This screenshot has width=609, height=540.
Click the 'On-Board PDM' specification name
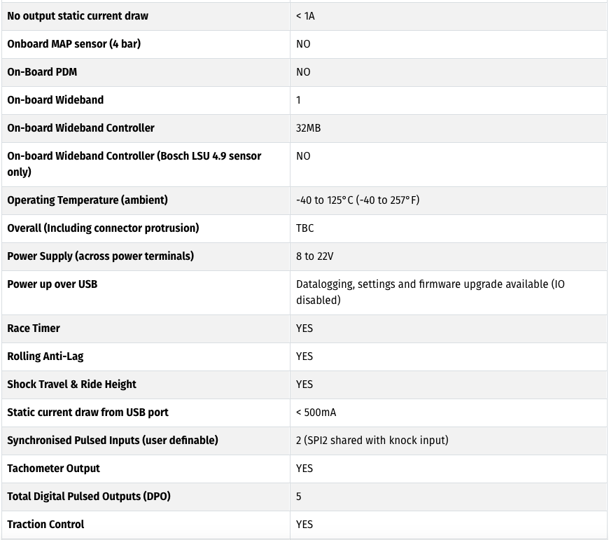(x=42, y=72)
